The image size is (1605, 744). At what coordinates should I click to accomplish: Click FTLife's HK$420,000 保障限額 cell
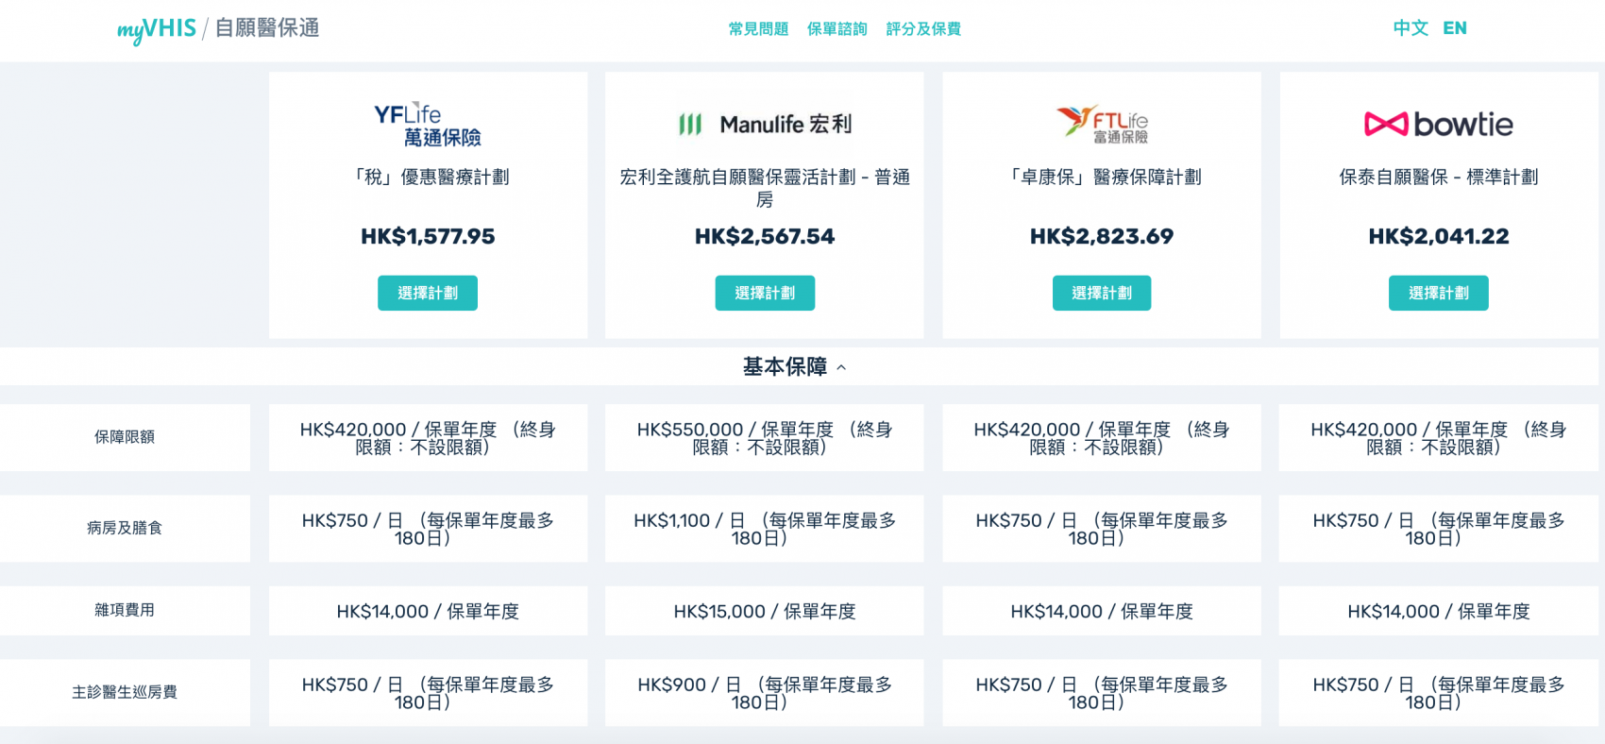point(1102,438)
